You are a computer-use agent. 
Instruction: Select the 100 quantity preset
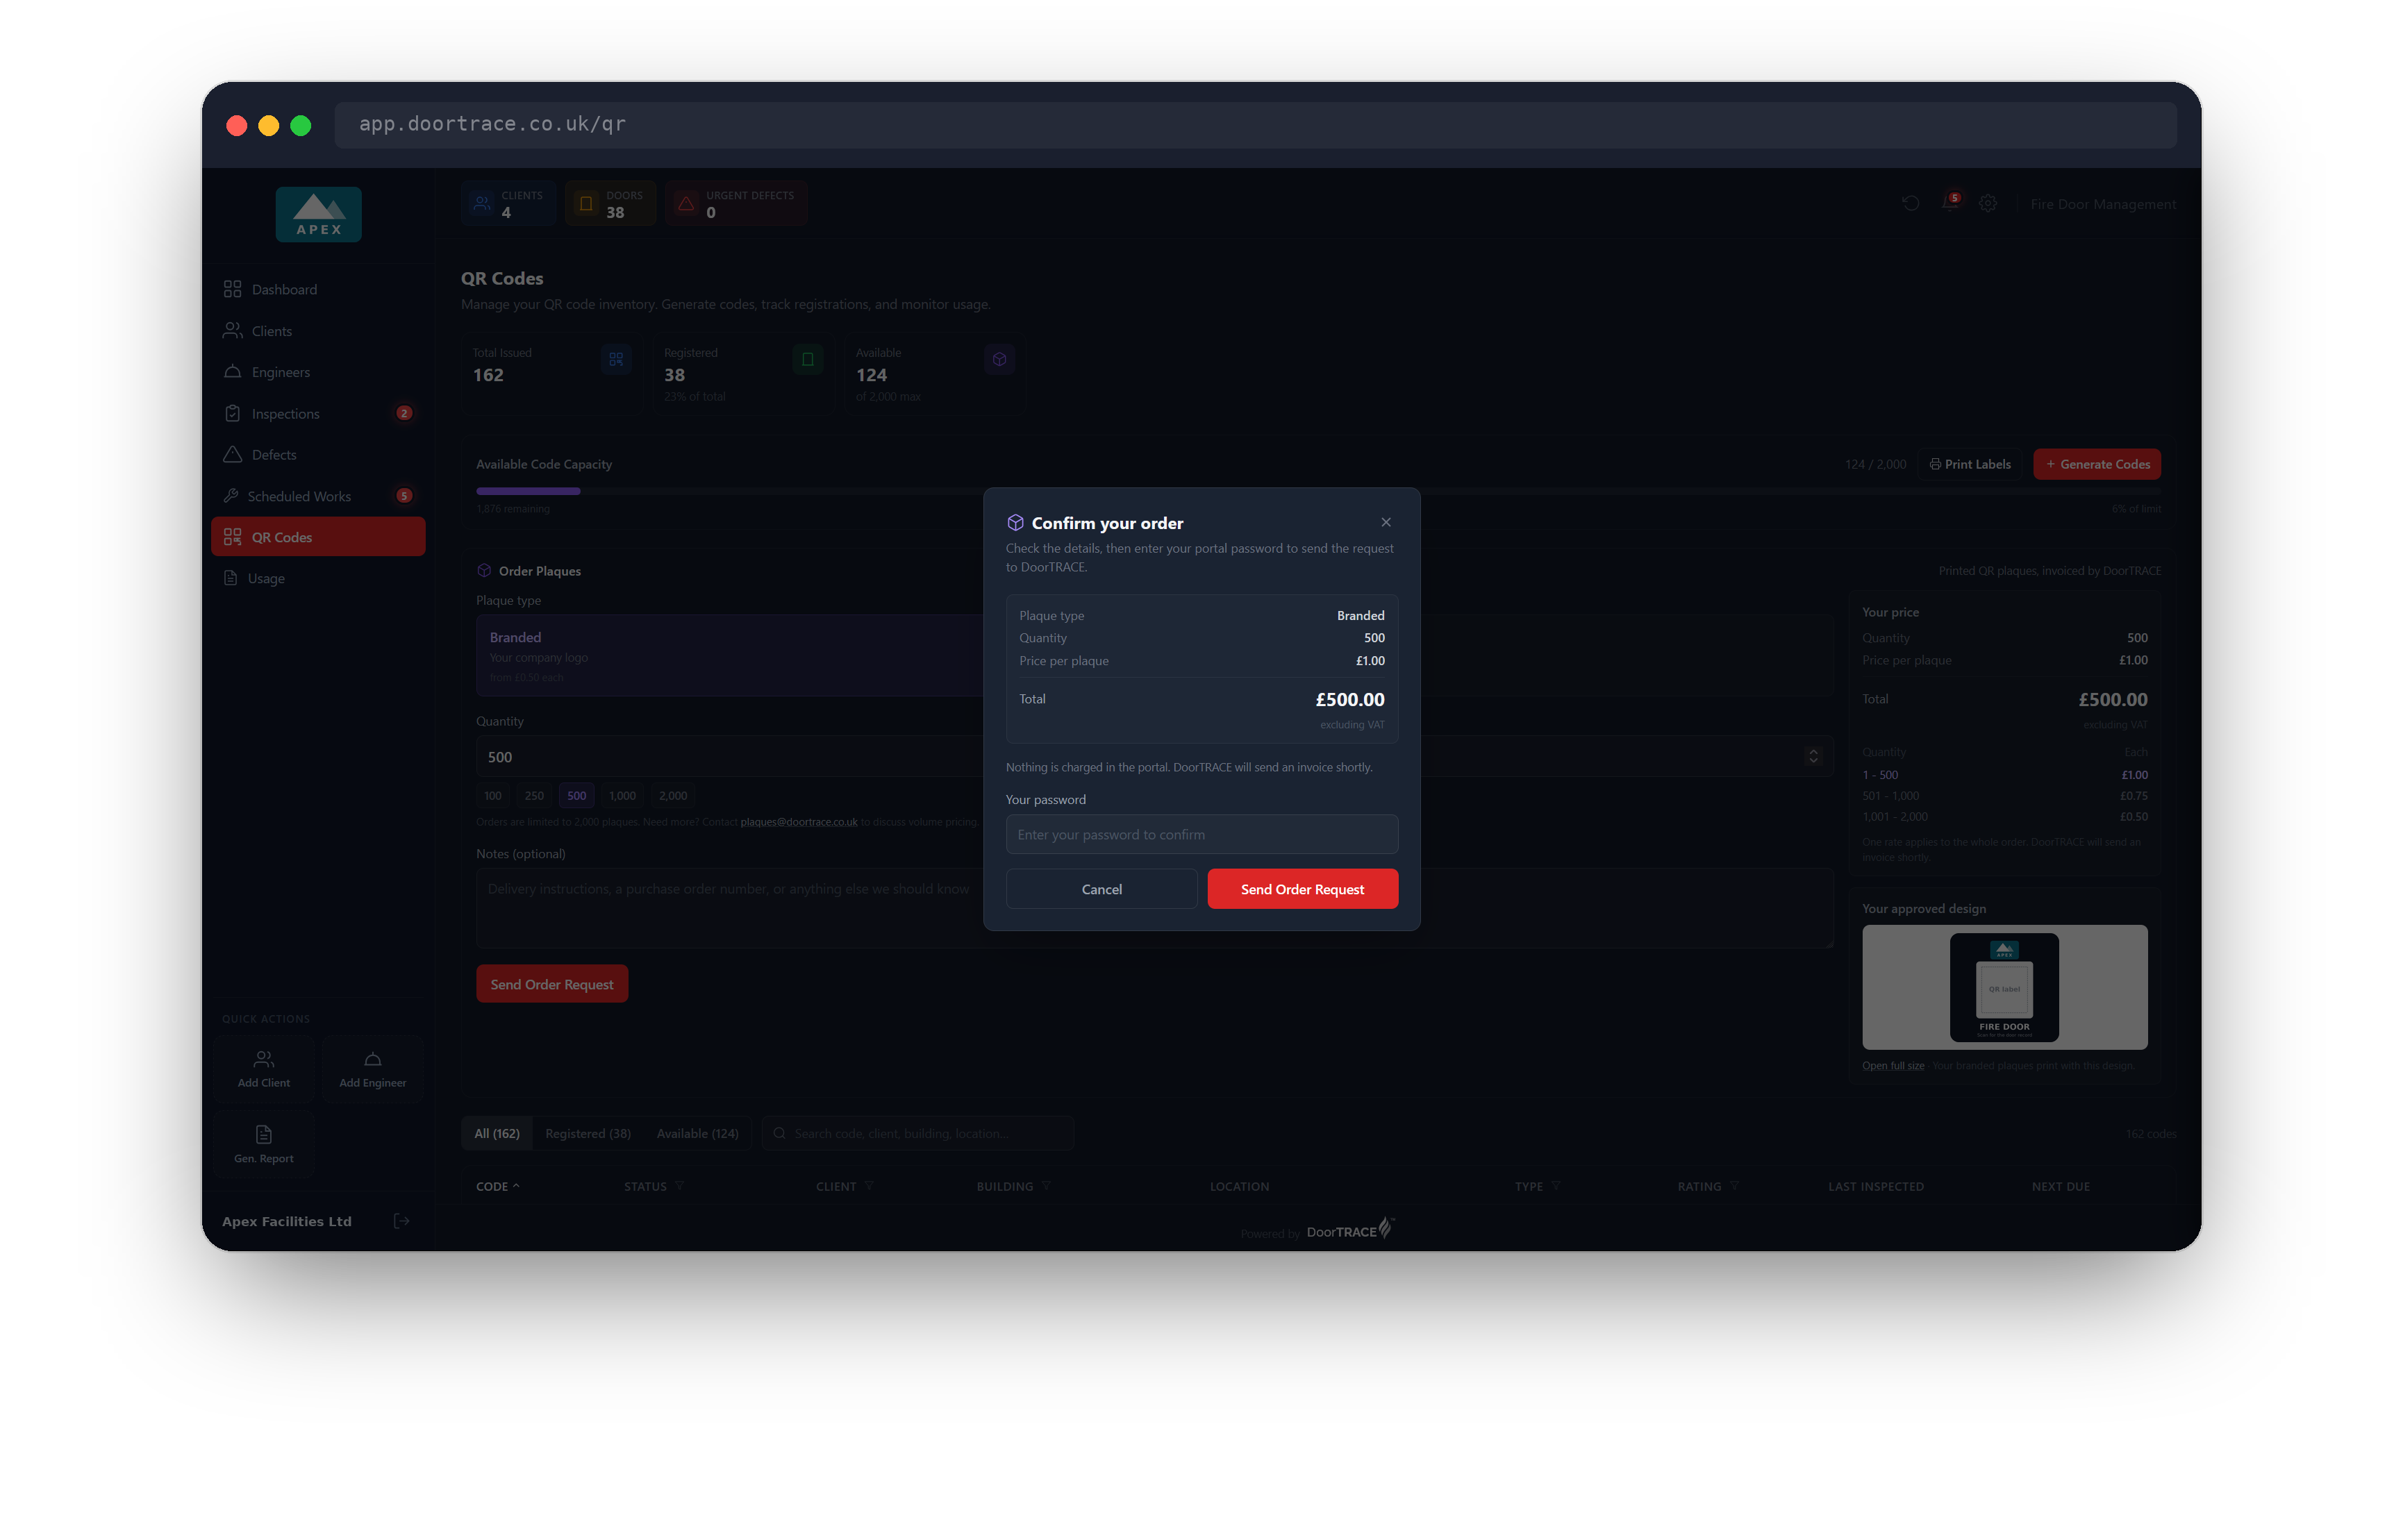tap(493, 796)
